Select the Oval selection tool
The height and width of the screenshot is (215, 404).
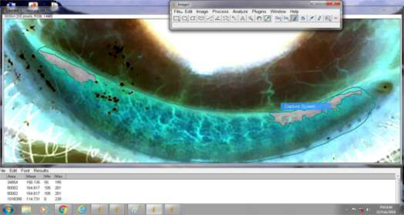tap(185, 19)
